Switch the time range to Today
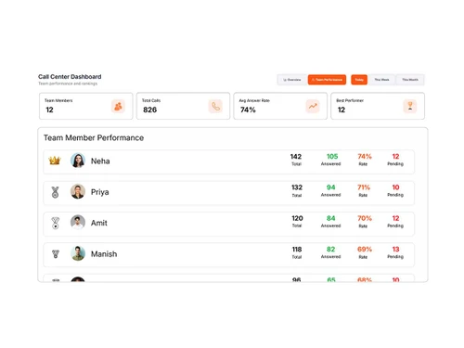Screen dimensions: 464x348 click(359, 80)
